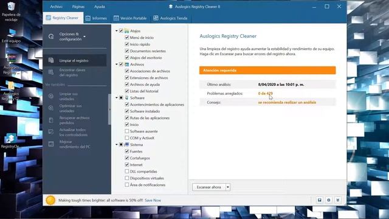Viewport: 389px width, 219px height.
Task: Click the Archivos category icon
Action: pyautogui.click(x=127, y=64)
